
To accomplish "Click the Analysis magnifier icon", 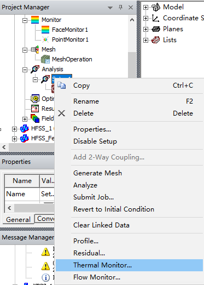I will pyautogui.click(x=35, y=69).
